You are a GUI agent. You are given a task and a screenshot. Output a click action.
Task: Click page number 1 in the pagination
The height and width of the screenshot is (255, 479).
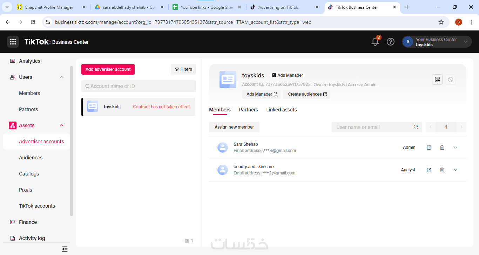pyautogui.click(x=446, y=127)
